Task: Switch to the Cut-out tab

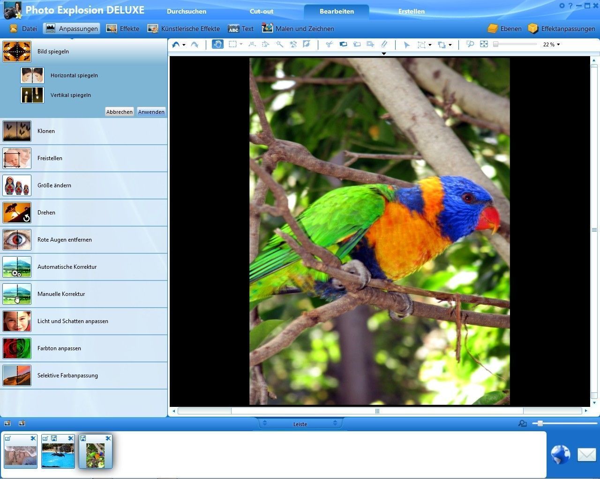Action: pyautogui.click(x=262, y=11)
